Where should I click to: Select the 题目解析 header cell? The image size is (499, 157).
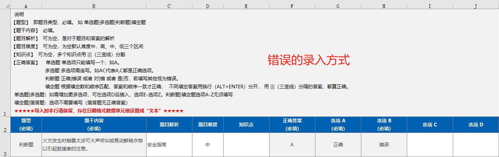pyautogui.click(x=169, y=125)
